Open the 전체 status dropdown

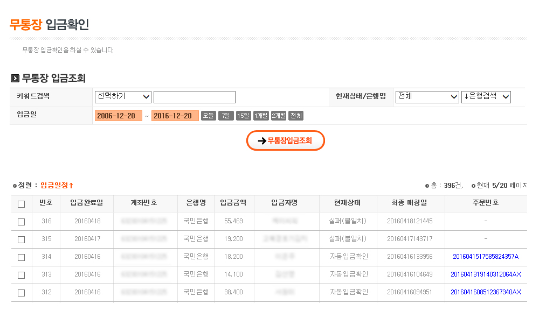(427, 97)
